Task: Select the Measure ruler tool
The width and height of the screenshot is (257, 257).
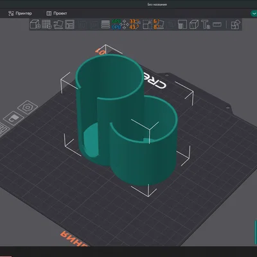Action: [x=217, y=24]
